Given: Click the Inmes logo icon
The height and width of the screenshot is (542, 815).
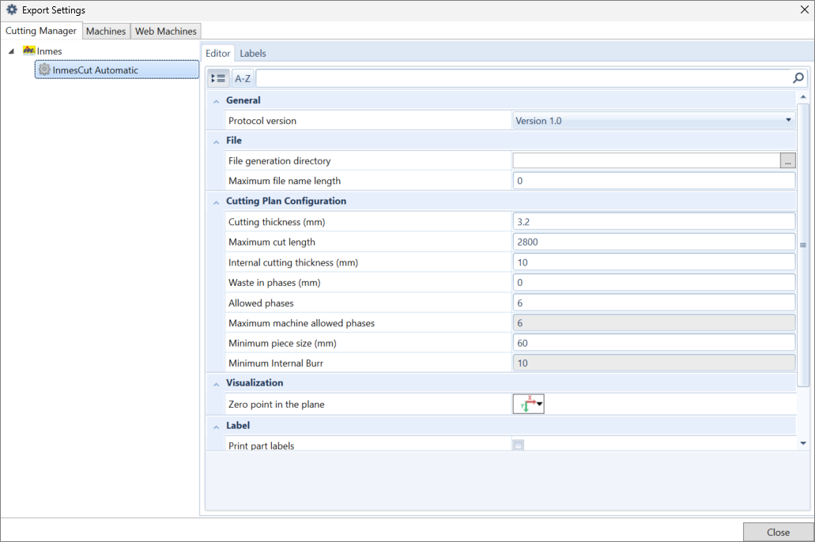Looking at the screenshot, I should point(28,51).
